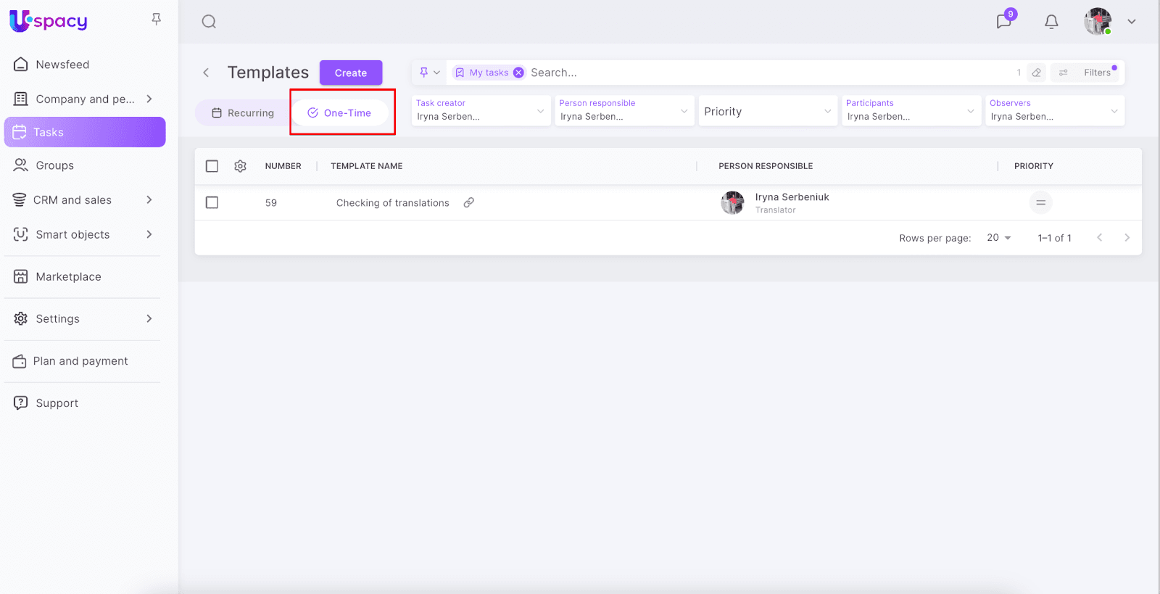Viewport: 1160px width, 594px height.
Task: Click the search magnifier icon in top bar
Action: click(209, 22)
